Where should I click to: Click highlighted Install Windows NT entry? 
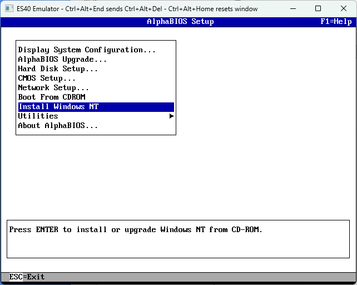coord(96,107)
